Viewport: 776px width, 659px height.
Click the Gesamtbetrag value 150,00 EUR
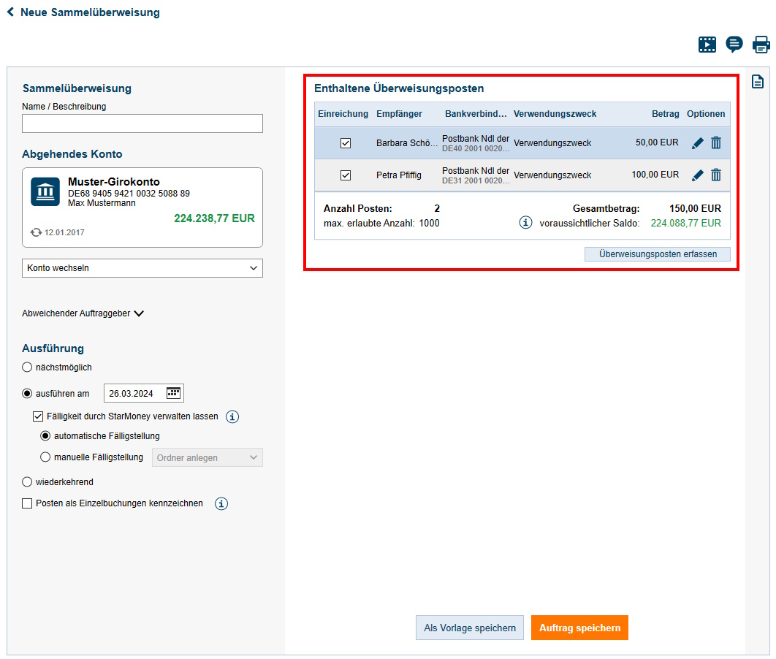tap(695, 208)
